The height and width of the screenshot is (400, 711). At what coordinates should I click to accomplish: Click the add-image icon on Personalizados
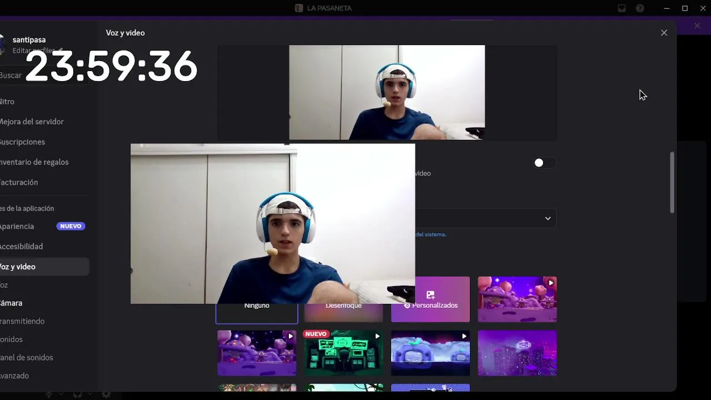(x=430, y=294)
